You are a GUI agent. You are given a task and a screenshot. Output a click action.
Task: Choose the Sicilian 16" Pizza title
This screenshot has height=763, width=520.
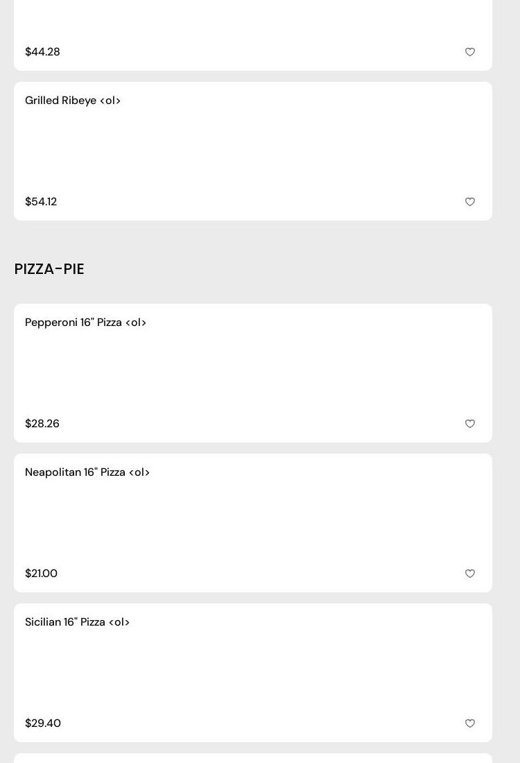click(77, 622)
